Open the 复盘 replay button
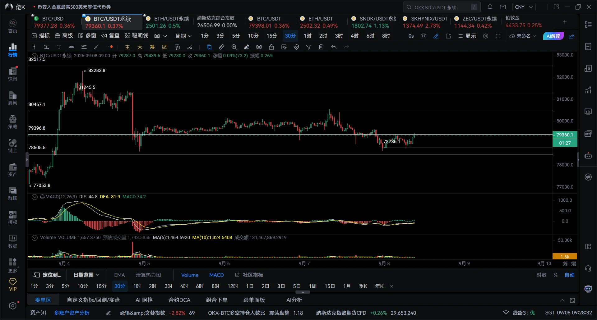Screen dimensions: 597x320 coord(110,36)
